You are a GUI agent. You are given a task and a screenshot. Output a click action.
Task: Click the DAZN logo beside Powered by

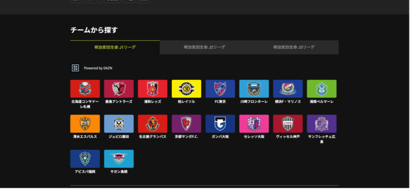tap(75, 68)
